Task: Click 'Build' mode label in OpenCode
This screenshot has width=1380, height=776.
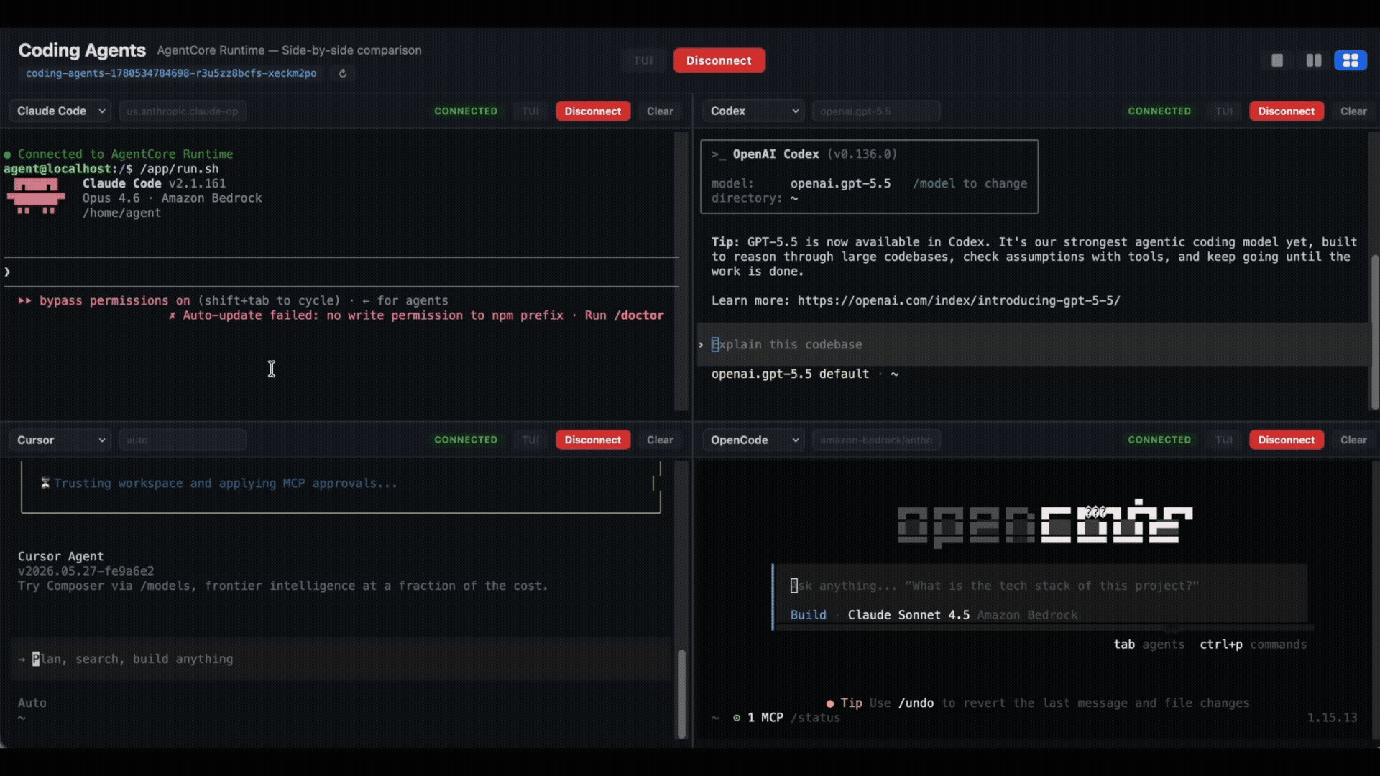Action: click(808, 615)
